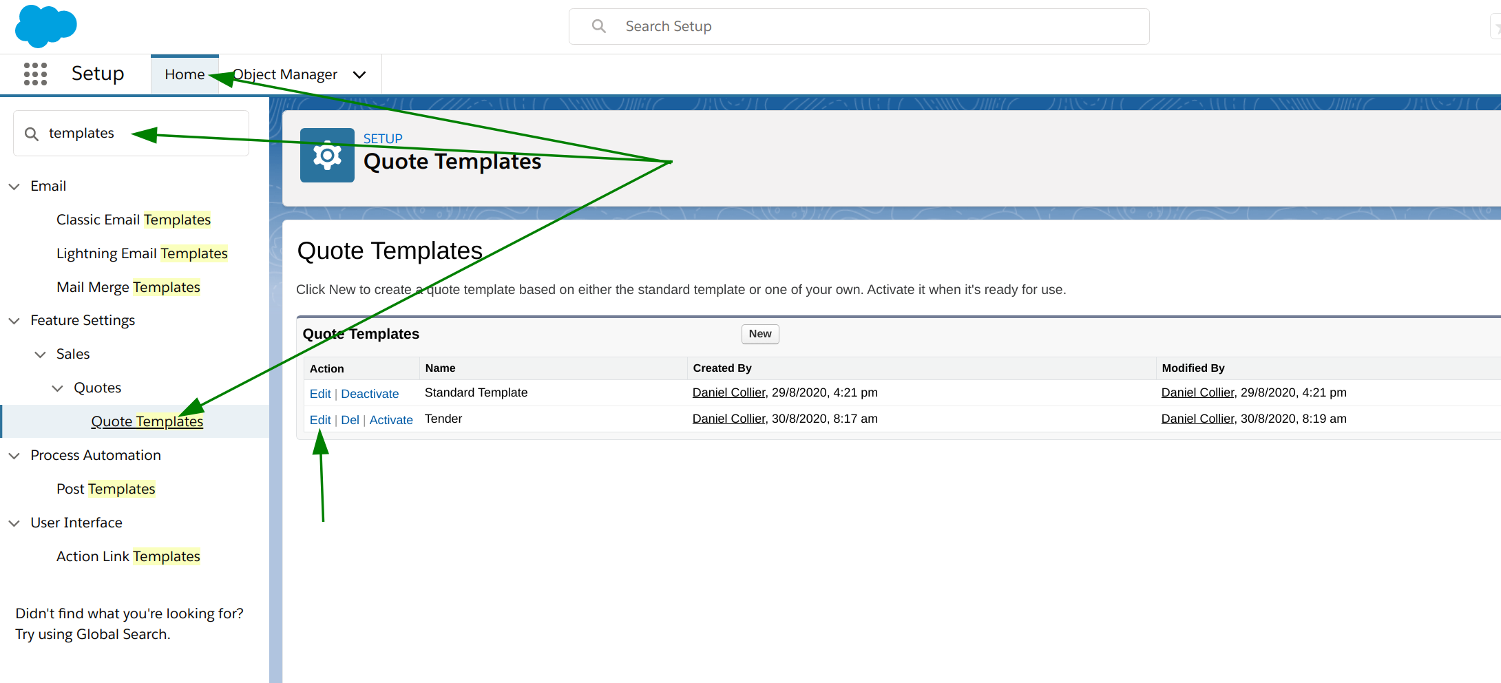Open Lightning Email Templates
The width and height of the screenshot is (1501, 683).
click(142, 253)
